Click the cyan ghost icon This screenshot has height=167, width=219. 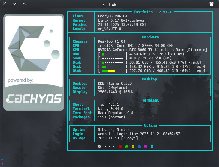[x=152, y=147]
